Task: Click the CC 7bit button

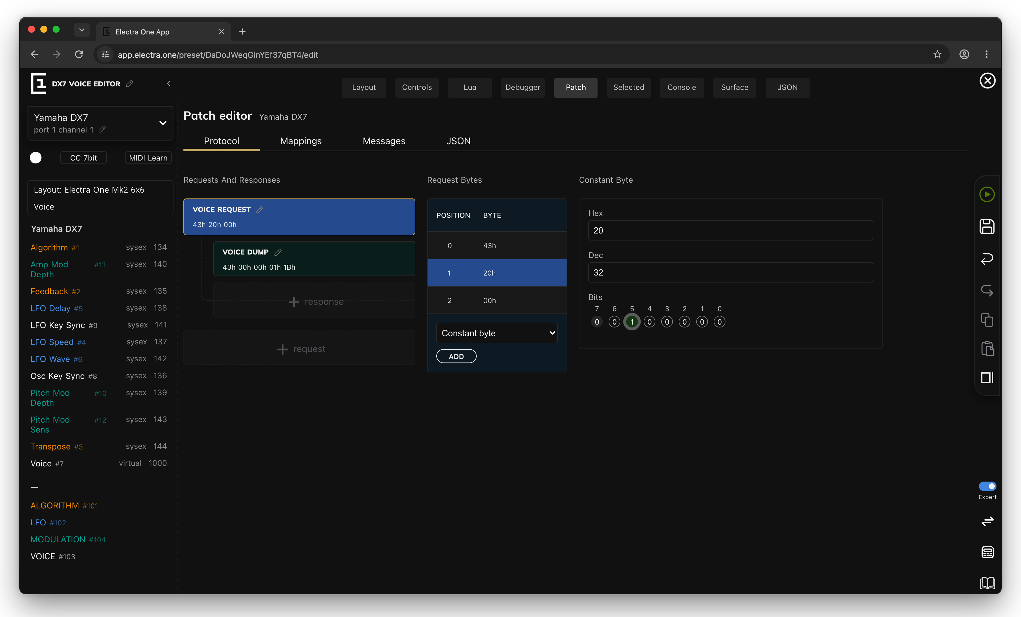Action: pos(83,158)
